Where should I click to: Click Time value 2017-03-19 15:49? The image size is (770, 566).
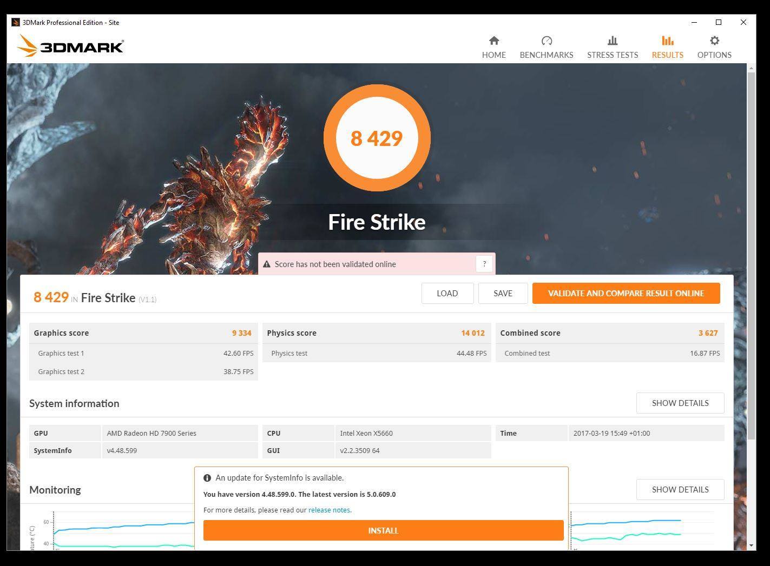click(611, 433)
